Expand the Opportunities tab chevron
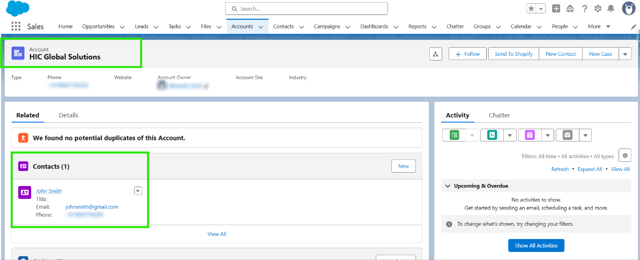 click(123, 26)
